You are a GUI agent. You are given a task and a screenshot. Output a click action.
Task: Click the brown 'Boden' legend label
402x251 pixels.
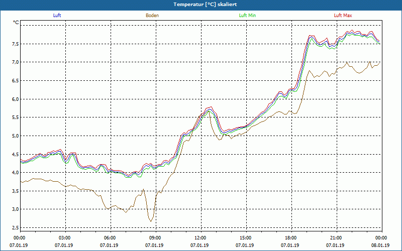[152, 16]
